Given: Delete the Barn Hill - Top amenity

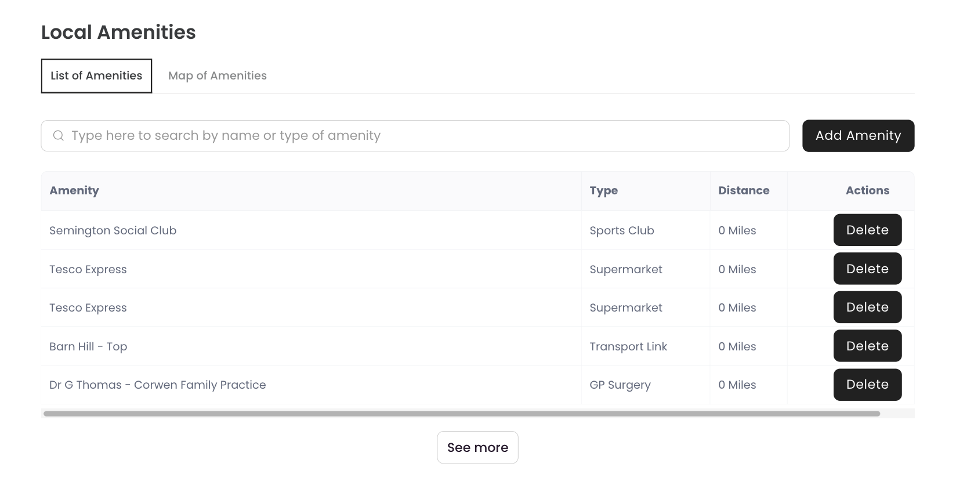Looking at the screenshot, I should (x=867, y=346).
